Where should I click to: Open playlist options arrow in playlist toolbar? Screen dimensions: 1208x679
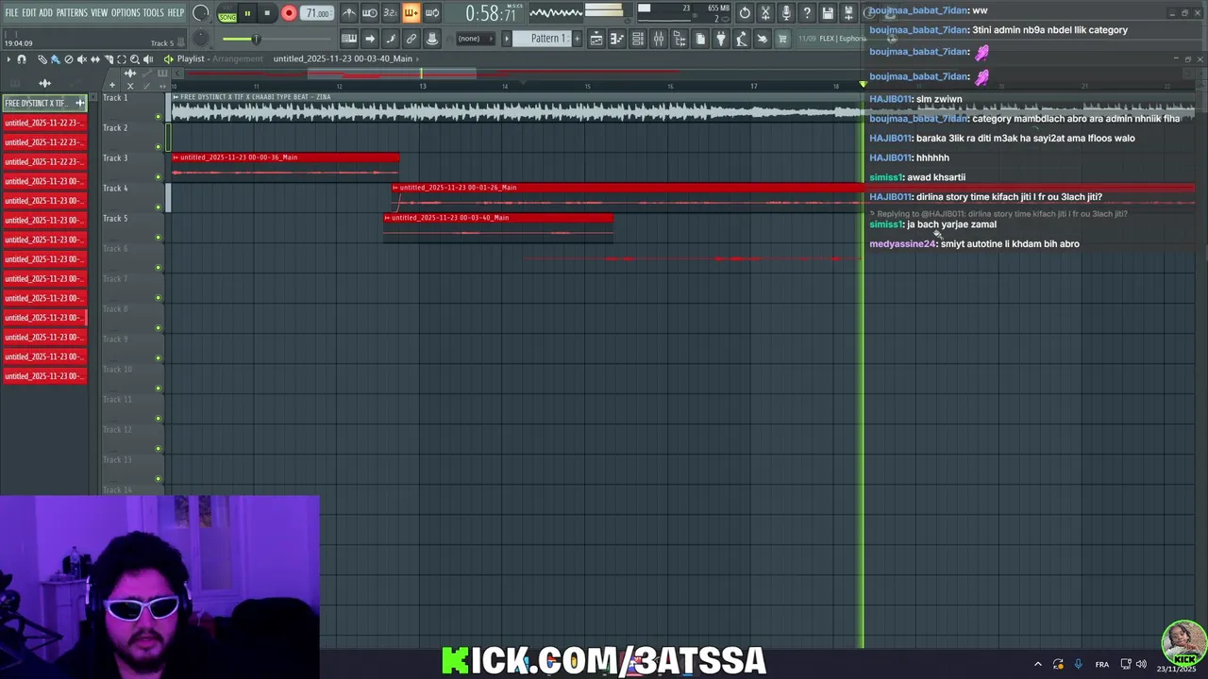[8, 59]
